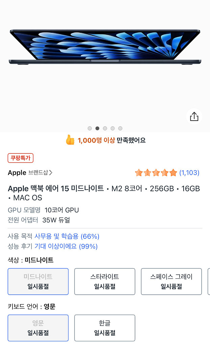Jump to fourth image carousel dot
The width and height of the screenshot is (210, 346).
pyautogui.click(x=113, y=128)
